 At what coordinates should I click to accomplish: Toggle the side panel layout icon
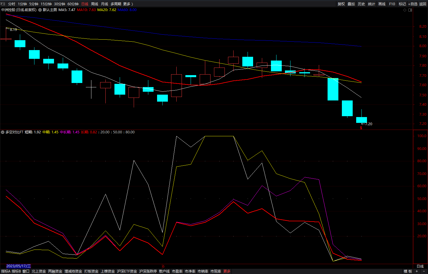pyautogui.click(x=410, y=10)
